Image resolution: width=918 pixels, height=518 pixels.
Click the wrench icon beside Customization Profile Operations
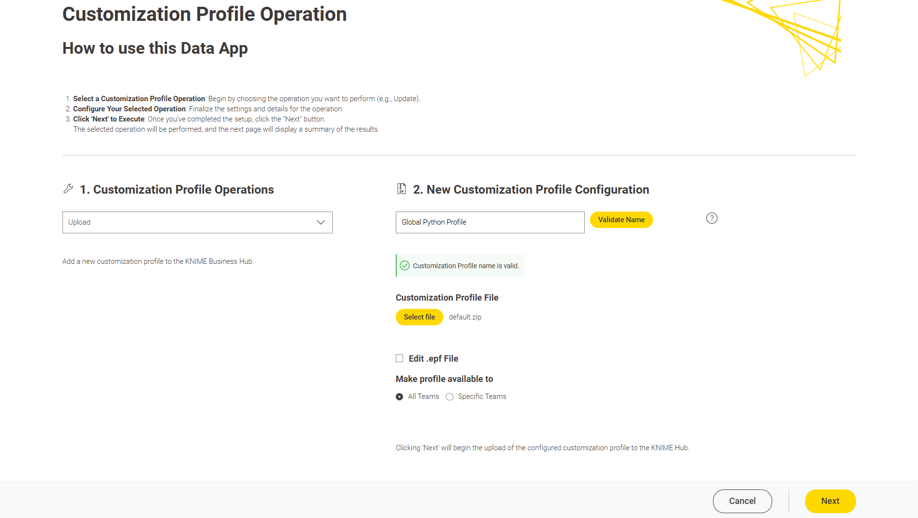click(x=68, y=189)
